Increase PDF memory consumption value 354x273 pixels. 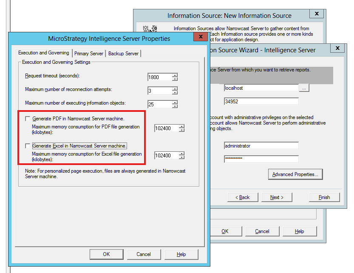[x=182, y=126]
